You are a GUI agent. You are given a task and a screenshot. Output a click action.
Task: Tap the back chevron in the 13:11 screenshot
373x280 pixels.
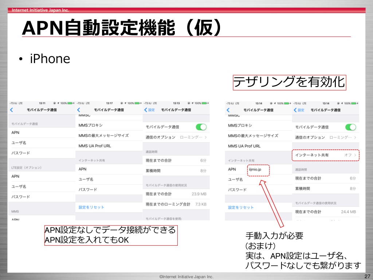[11, 110]
